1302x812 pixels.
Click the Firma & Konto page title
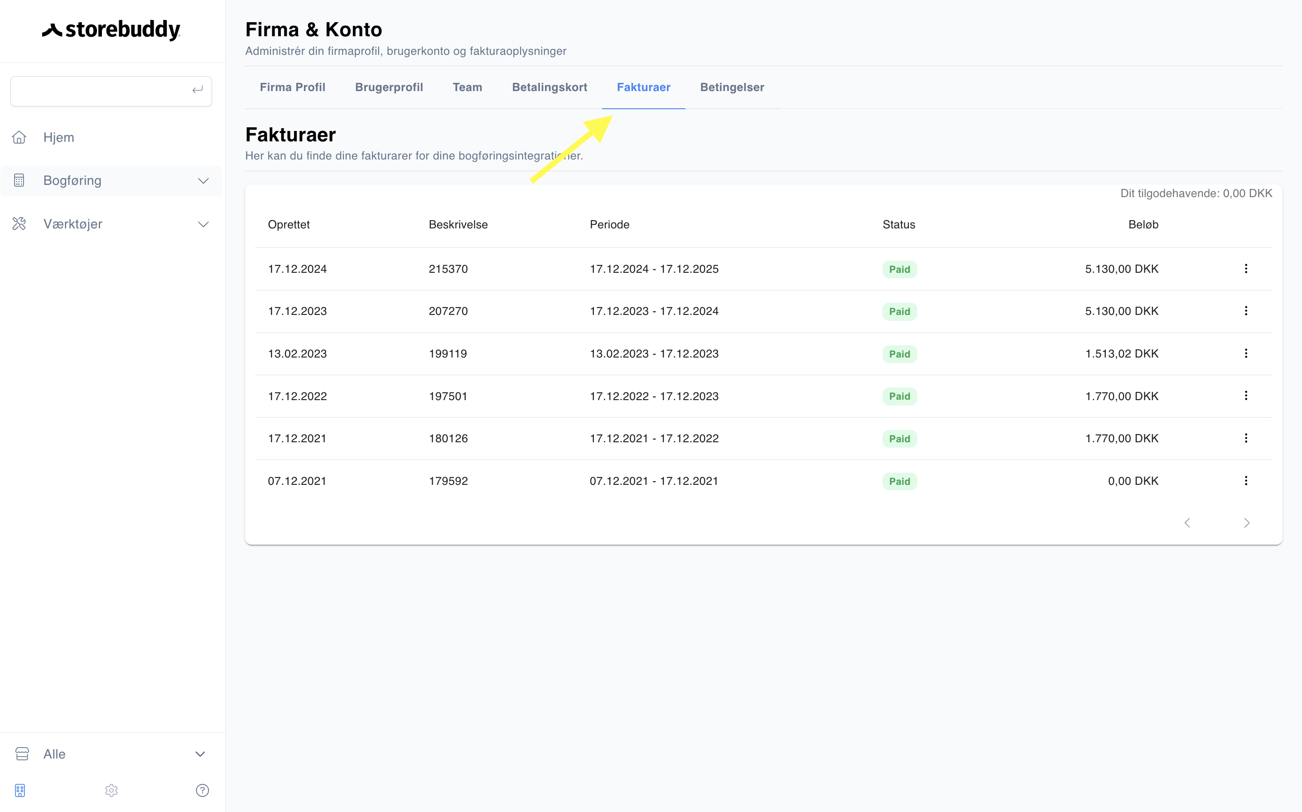(x=313, y=29)
